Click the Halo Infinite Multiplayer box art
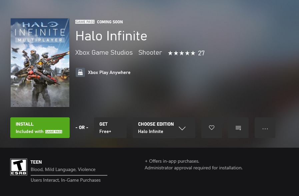The height and width of the screenshot is (196, 299). click(40, 62)
